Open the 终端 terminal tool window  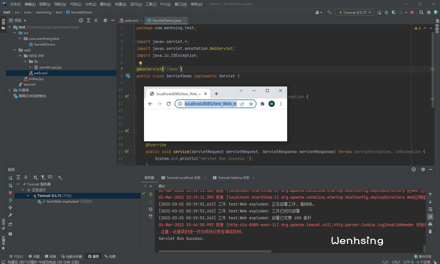point(50,257)
